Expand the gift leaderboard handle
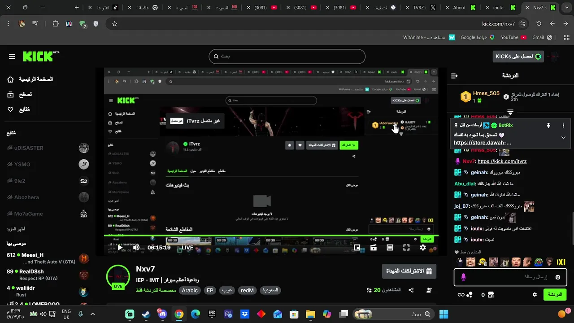574x323 pixels. 510,111
